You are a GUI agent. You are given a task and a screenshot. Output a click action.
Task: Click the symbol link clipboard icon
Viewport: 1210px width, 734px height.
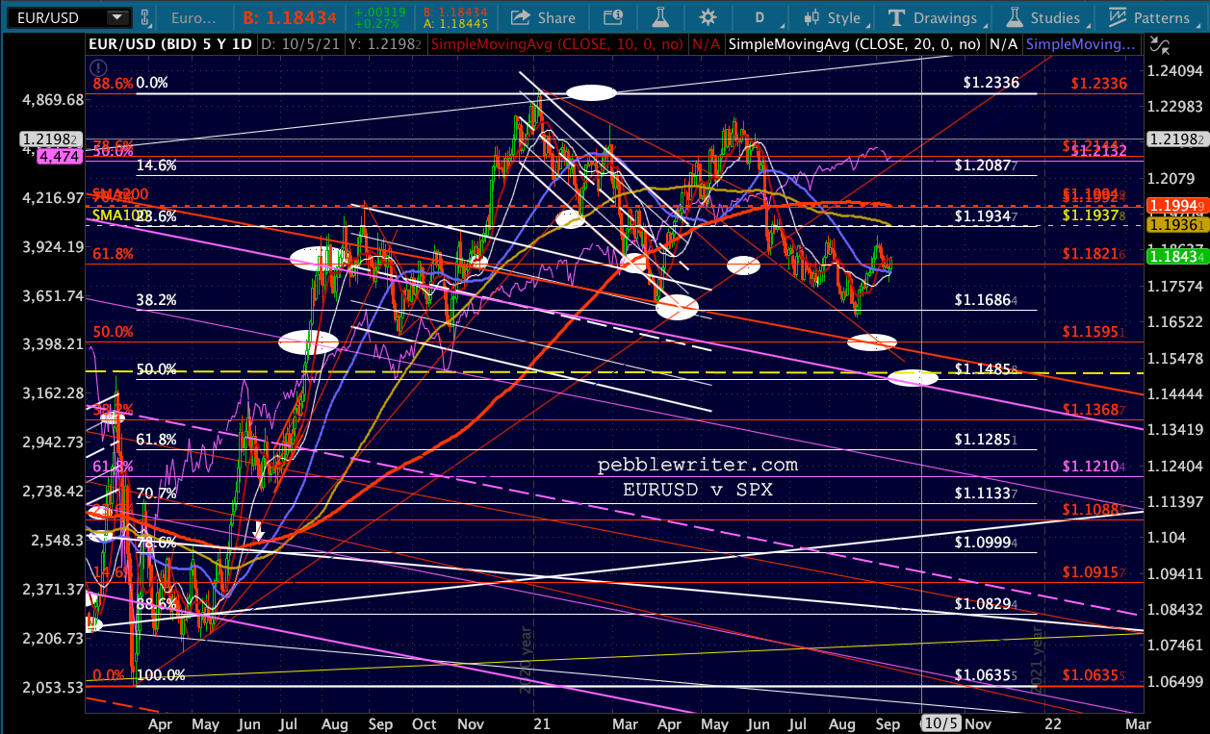145,17
